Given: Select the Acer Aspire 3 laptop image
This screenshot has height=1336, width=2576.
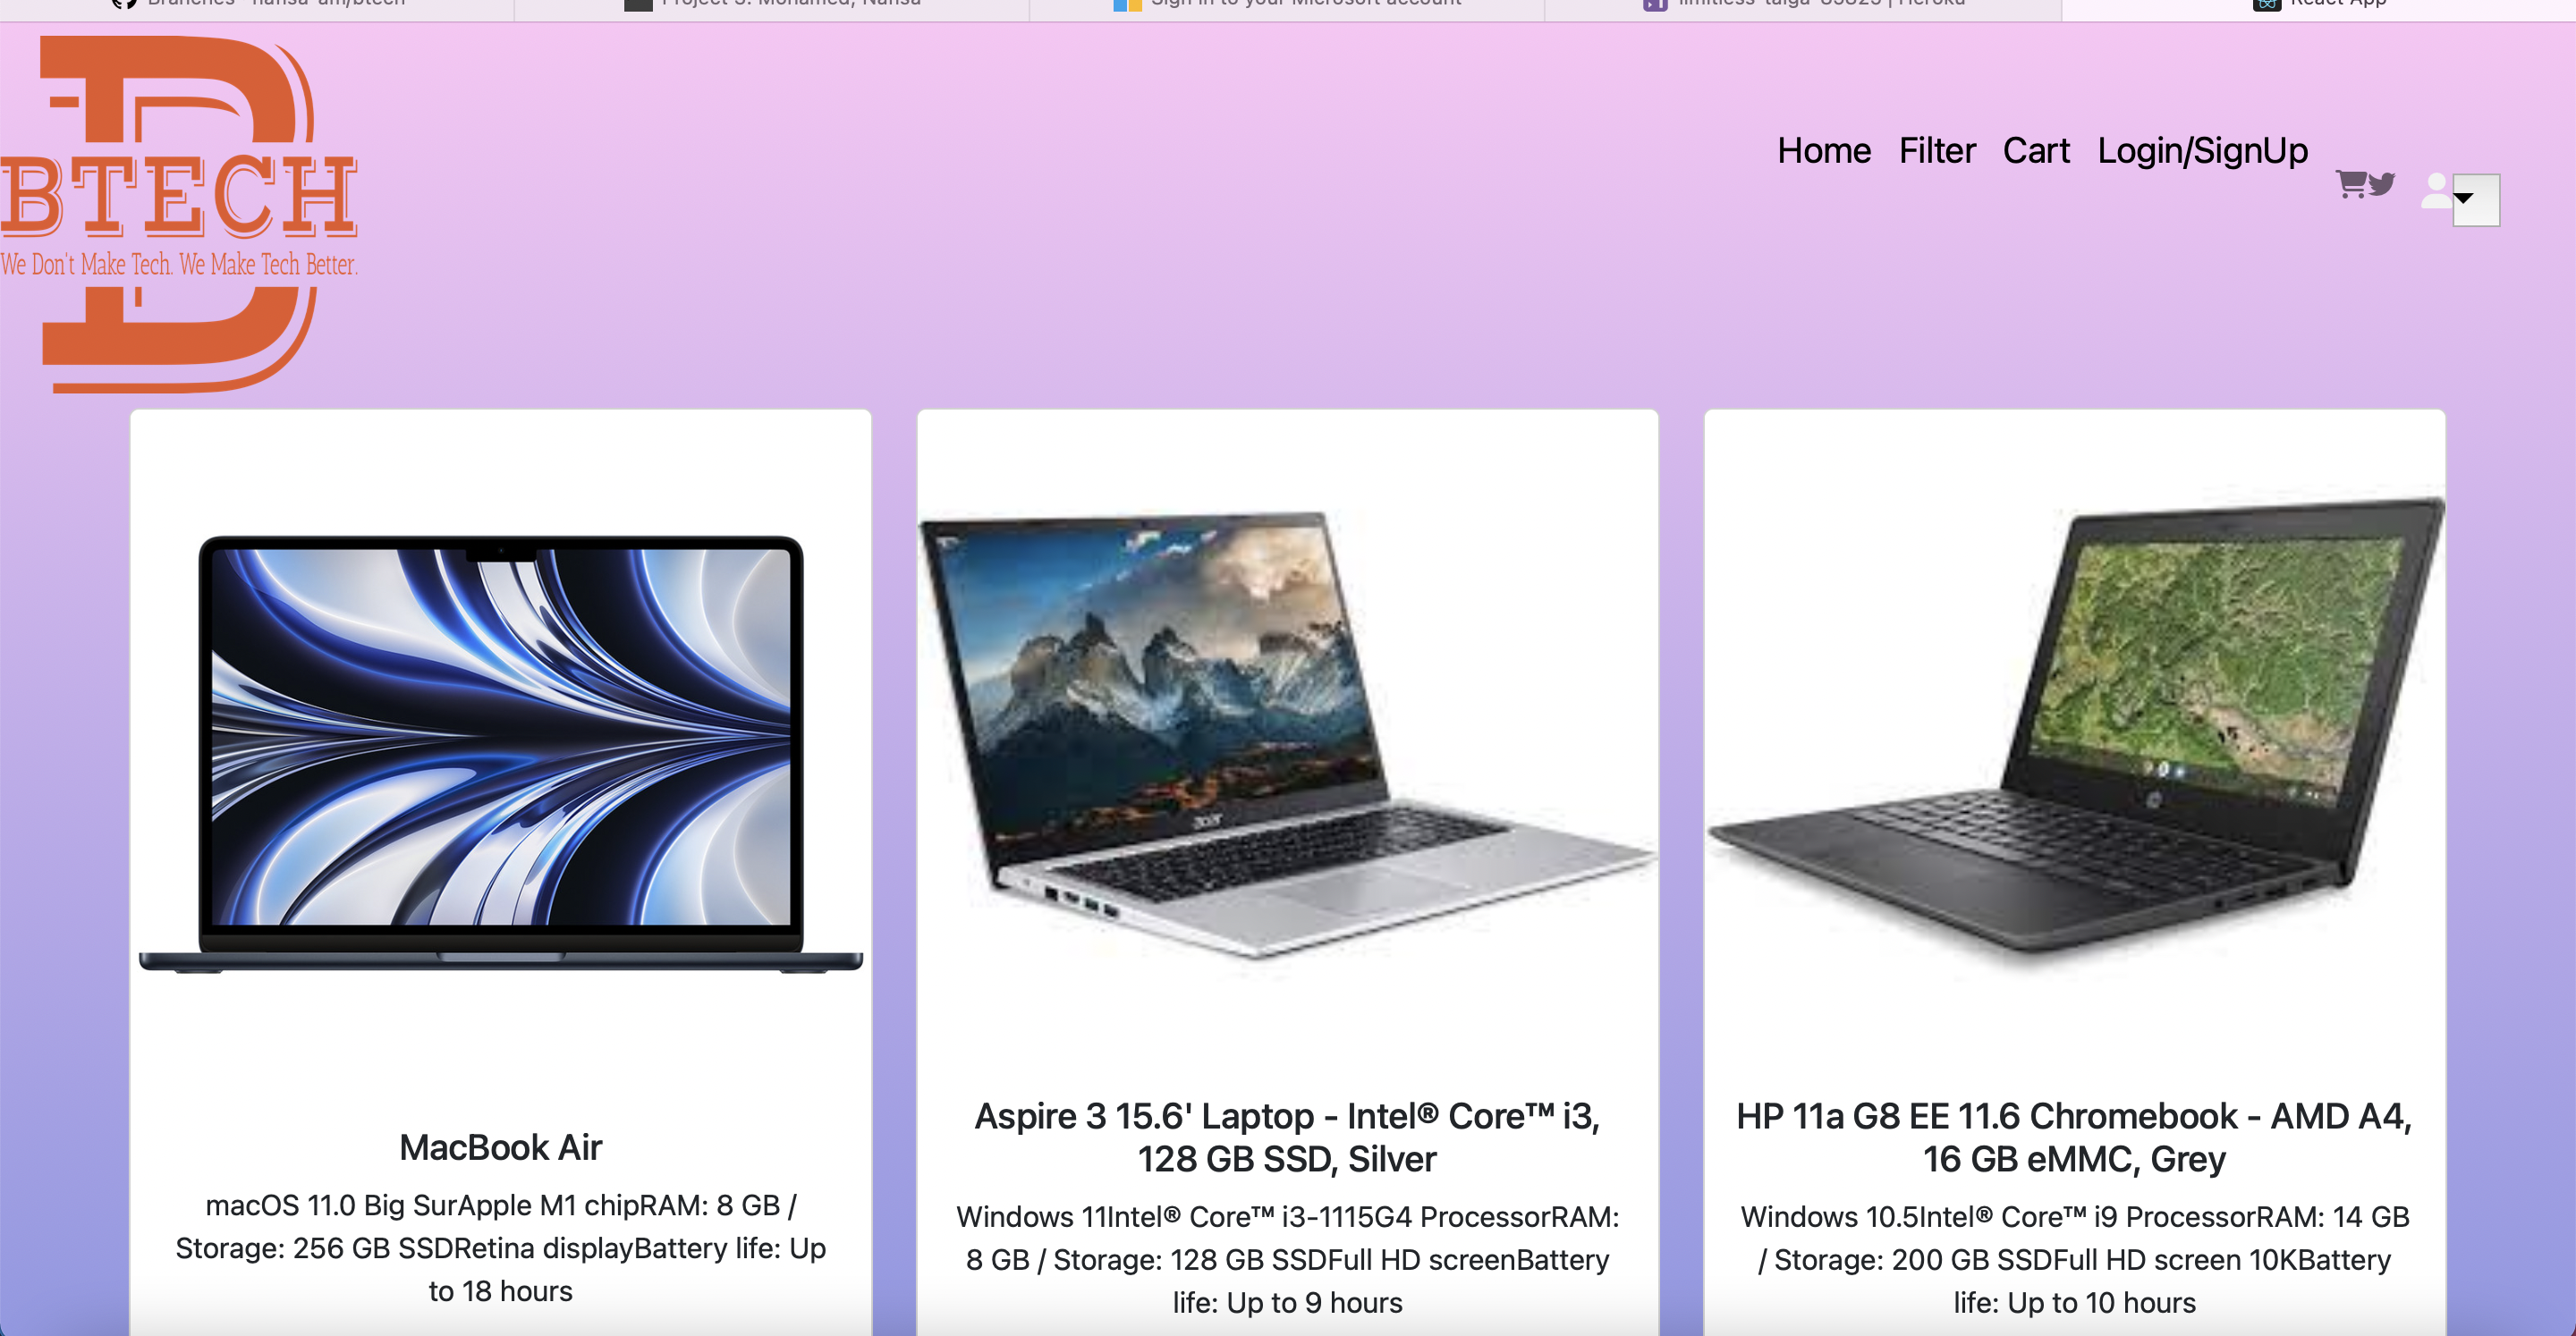Looking at the screenshot, I should [x=1288, y=735].
